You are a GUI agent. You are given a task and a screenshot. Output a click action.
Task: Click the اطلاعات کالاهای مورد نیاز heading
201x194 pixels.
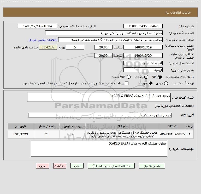pyautogui.click(x=174, y=106)
